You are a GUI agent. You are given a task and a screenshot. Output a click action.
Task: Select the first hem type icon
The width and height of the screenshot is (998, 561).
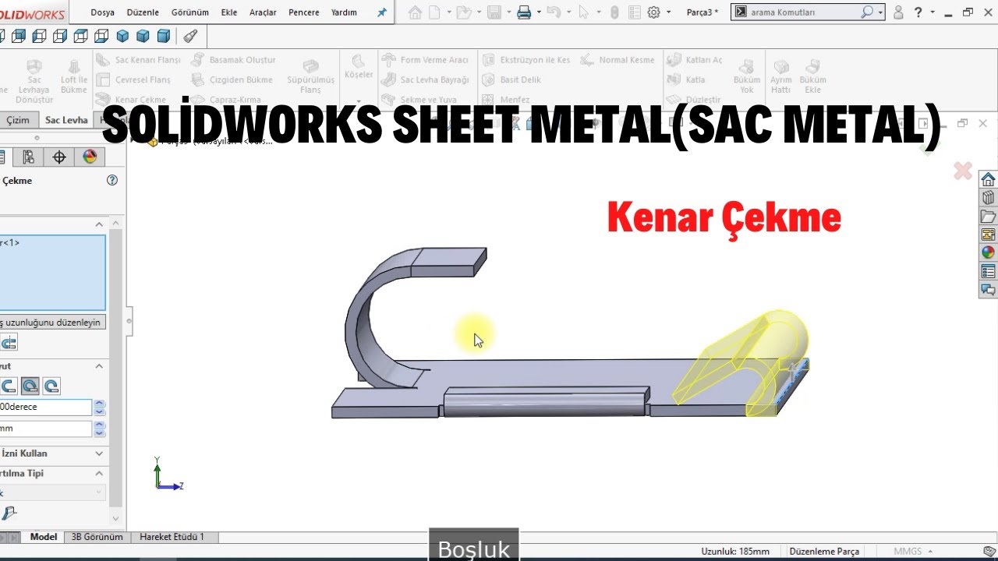9,386
